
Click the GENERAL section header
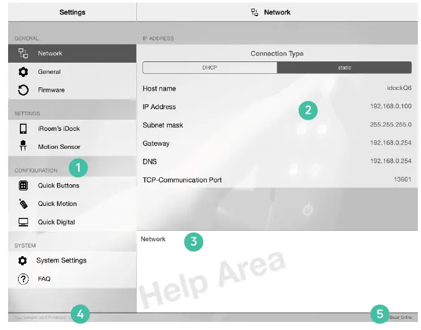(x=26, y=38)
